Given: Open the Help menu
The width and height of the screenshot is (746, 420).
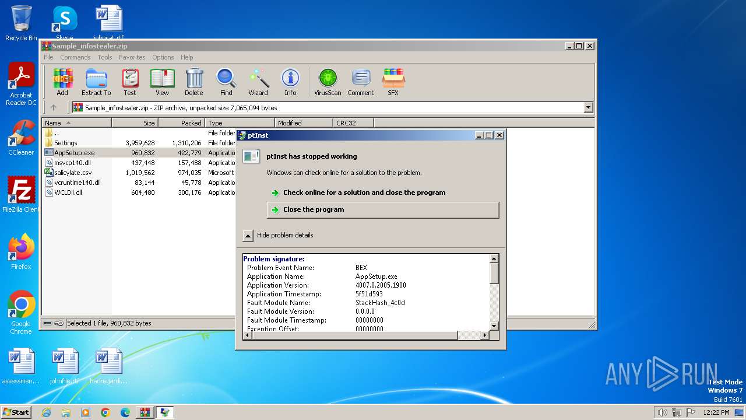Looking at the screenshot, I should point(186,57).
